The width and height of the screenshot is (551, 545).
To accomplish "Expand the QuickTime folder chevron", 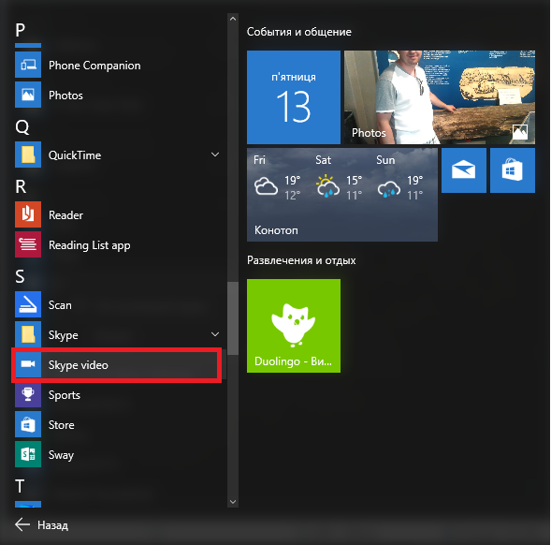I will coord(215,155).
